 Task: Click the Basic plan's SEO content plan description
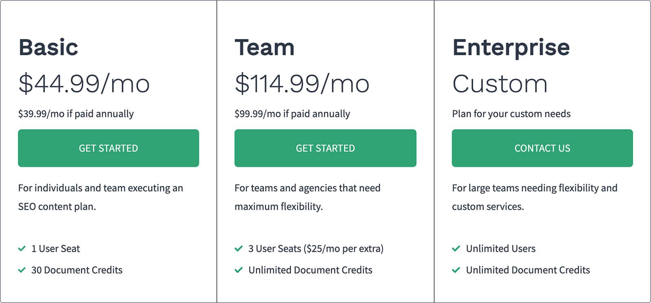[x=101, y=197]
